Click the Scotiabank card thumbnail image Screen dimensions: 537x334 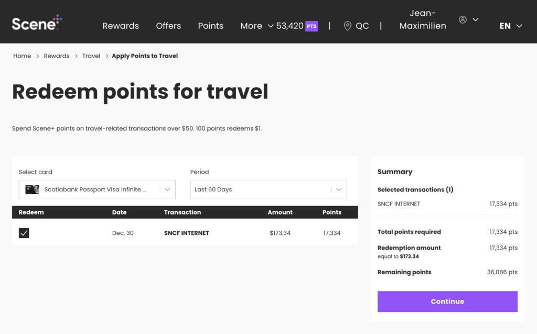(x=32, y=189)
